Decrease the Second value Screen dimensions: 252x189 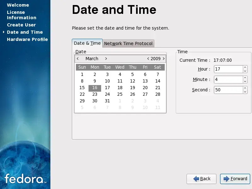245,92
